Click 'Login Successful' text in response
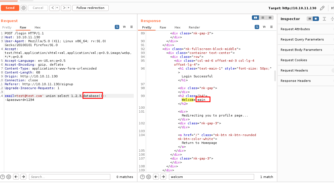This screenshot has width=334, height=183. (197, 76)
